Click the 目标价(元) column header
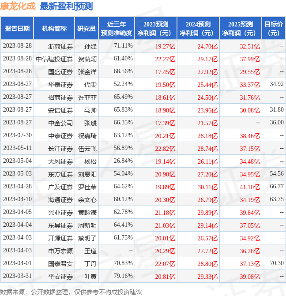286x296 pixels. point(274,29)
